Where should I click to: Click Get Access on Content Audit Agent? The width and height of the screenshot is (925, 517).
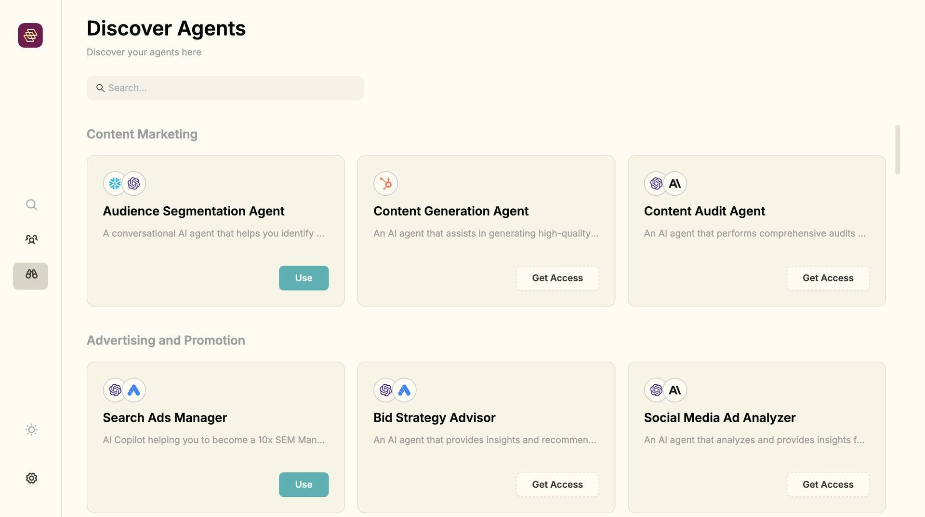(828, 278)
